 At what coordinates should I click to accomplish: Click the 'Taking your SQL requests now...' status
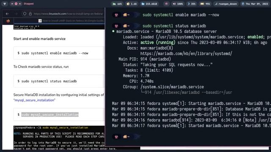point(176,65)
